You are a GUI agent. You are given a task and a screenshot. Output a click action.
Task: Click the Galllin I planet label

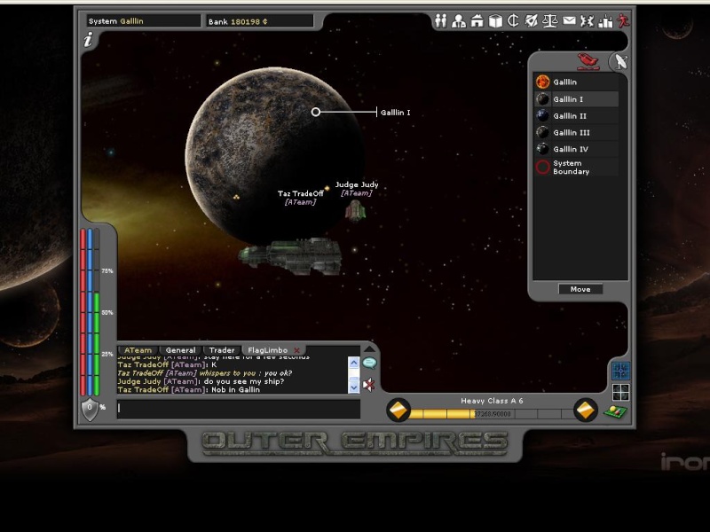coord(395,113)
